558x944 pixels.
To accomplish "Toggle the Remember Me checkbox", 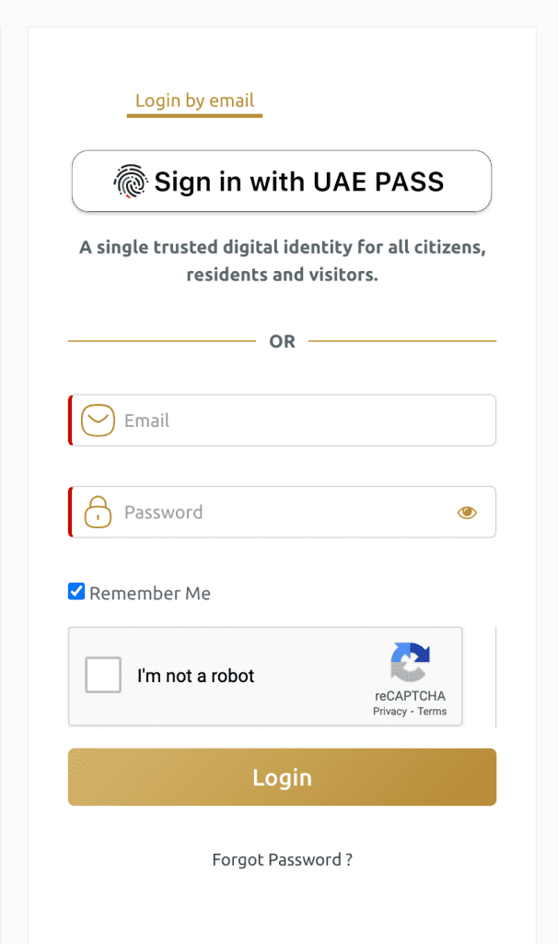I will (76, 592).
